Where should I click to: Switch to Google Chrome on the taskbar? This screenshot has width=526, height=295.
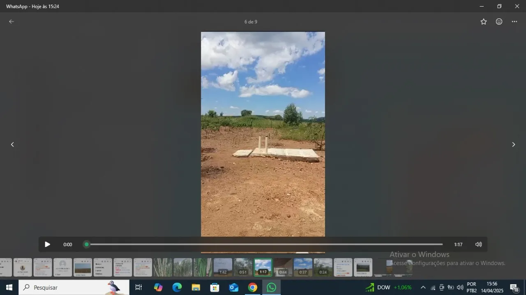[x=253, y=287]
